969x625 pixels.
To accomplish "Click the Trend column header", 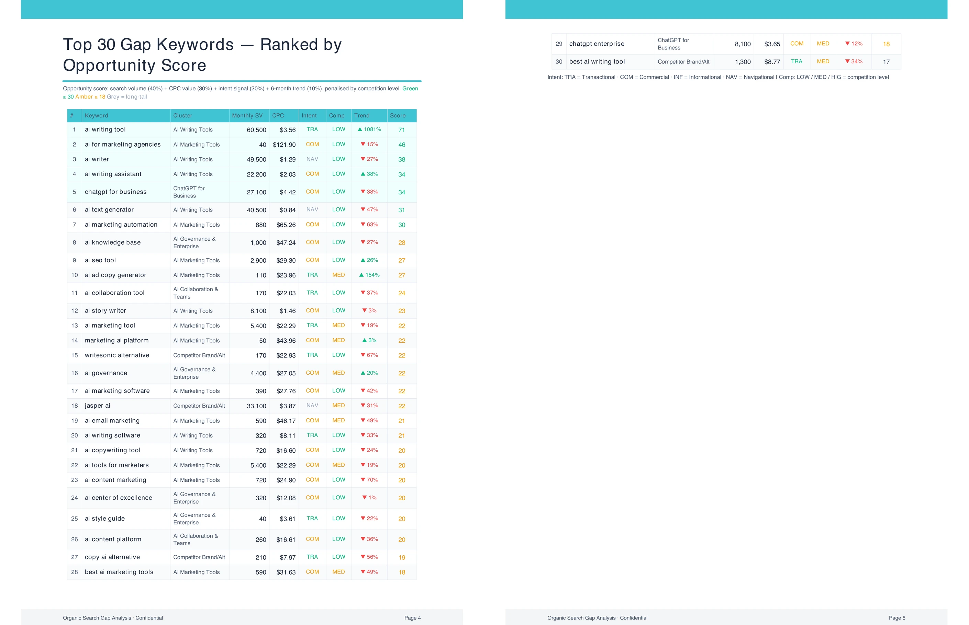I will 361,116.
